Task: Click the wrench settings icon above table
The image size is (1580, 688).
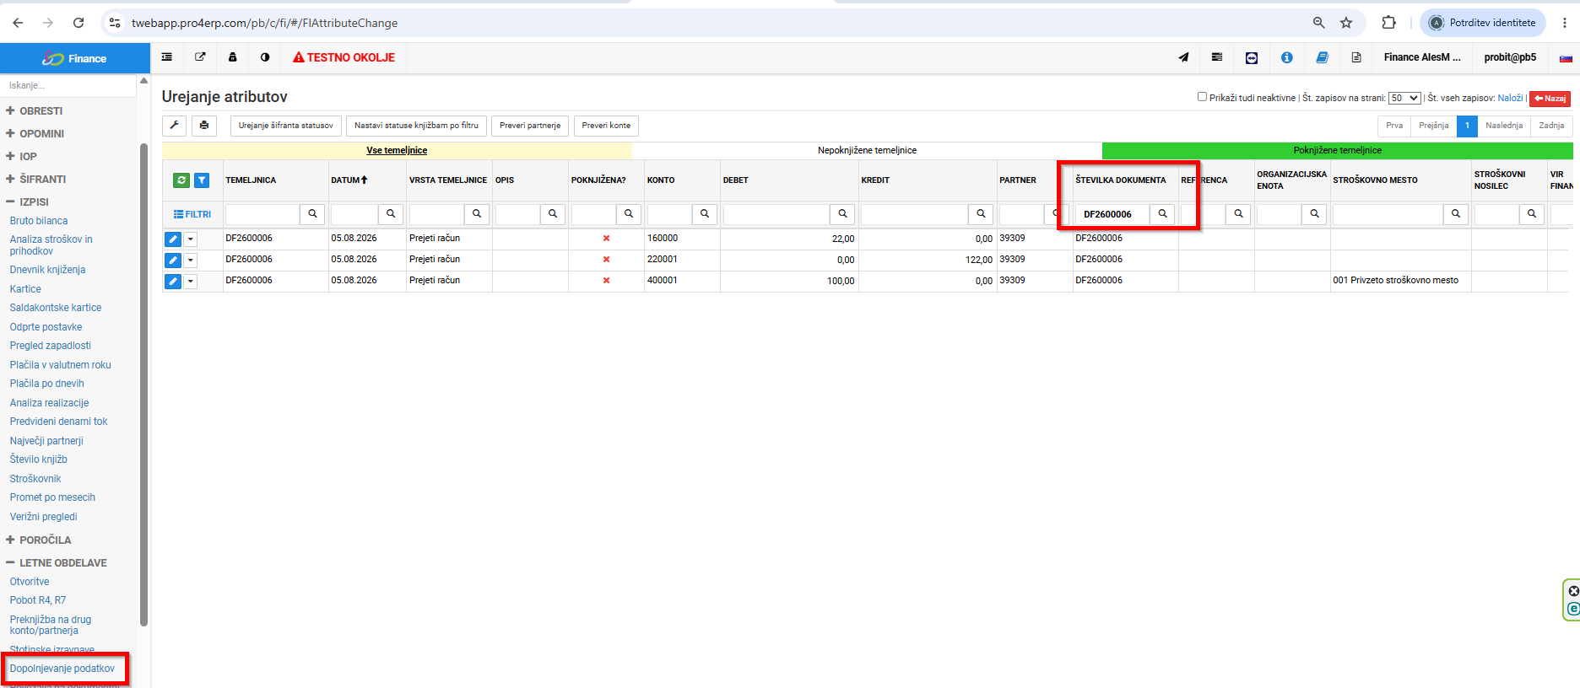Action: pyautogui.click(x=175, y=126)
